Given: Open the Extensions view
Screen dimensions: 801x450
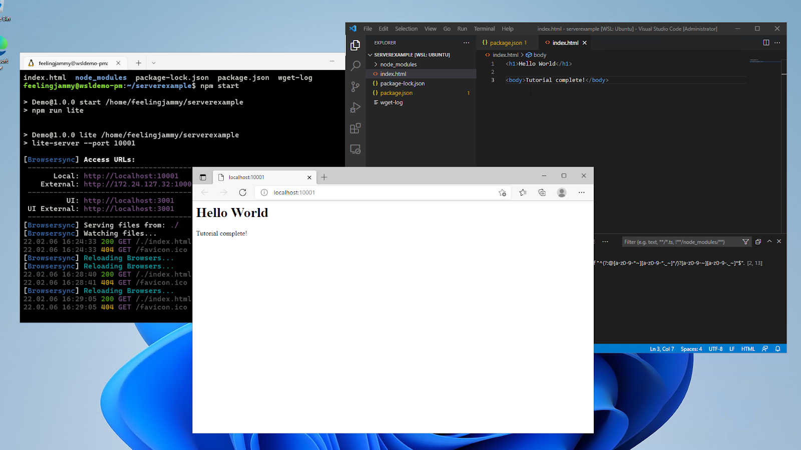Looking at the screenshot, I should tap(355, 128).
